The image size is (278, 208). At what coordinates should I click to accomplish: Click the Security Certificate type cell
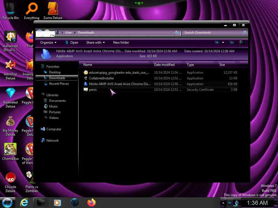click(x=200, y=89)
